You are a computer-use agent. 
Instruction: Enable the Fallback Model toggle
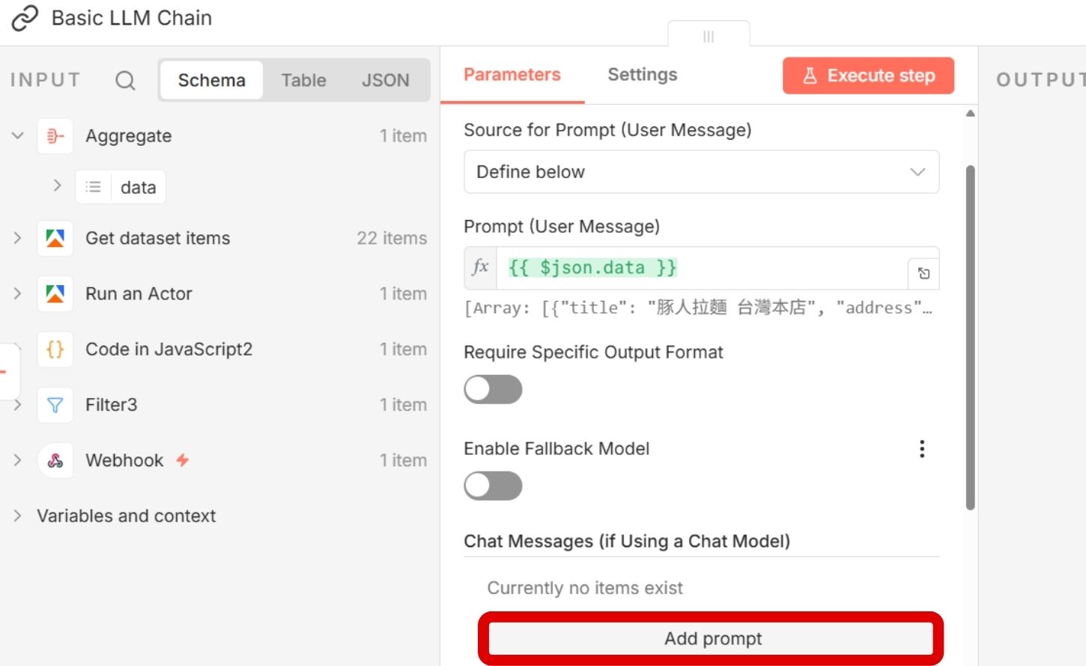pos(493,486)
